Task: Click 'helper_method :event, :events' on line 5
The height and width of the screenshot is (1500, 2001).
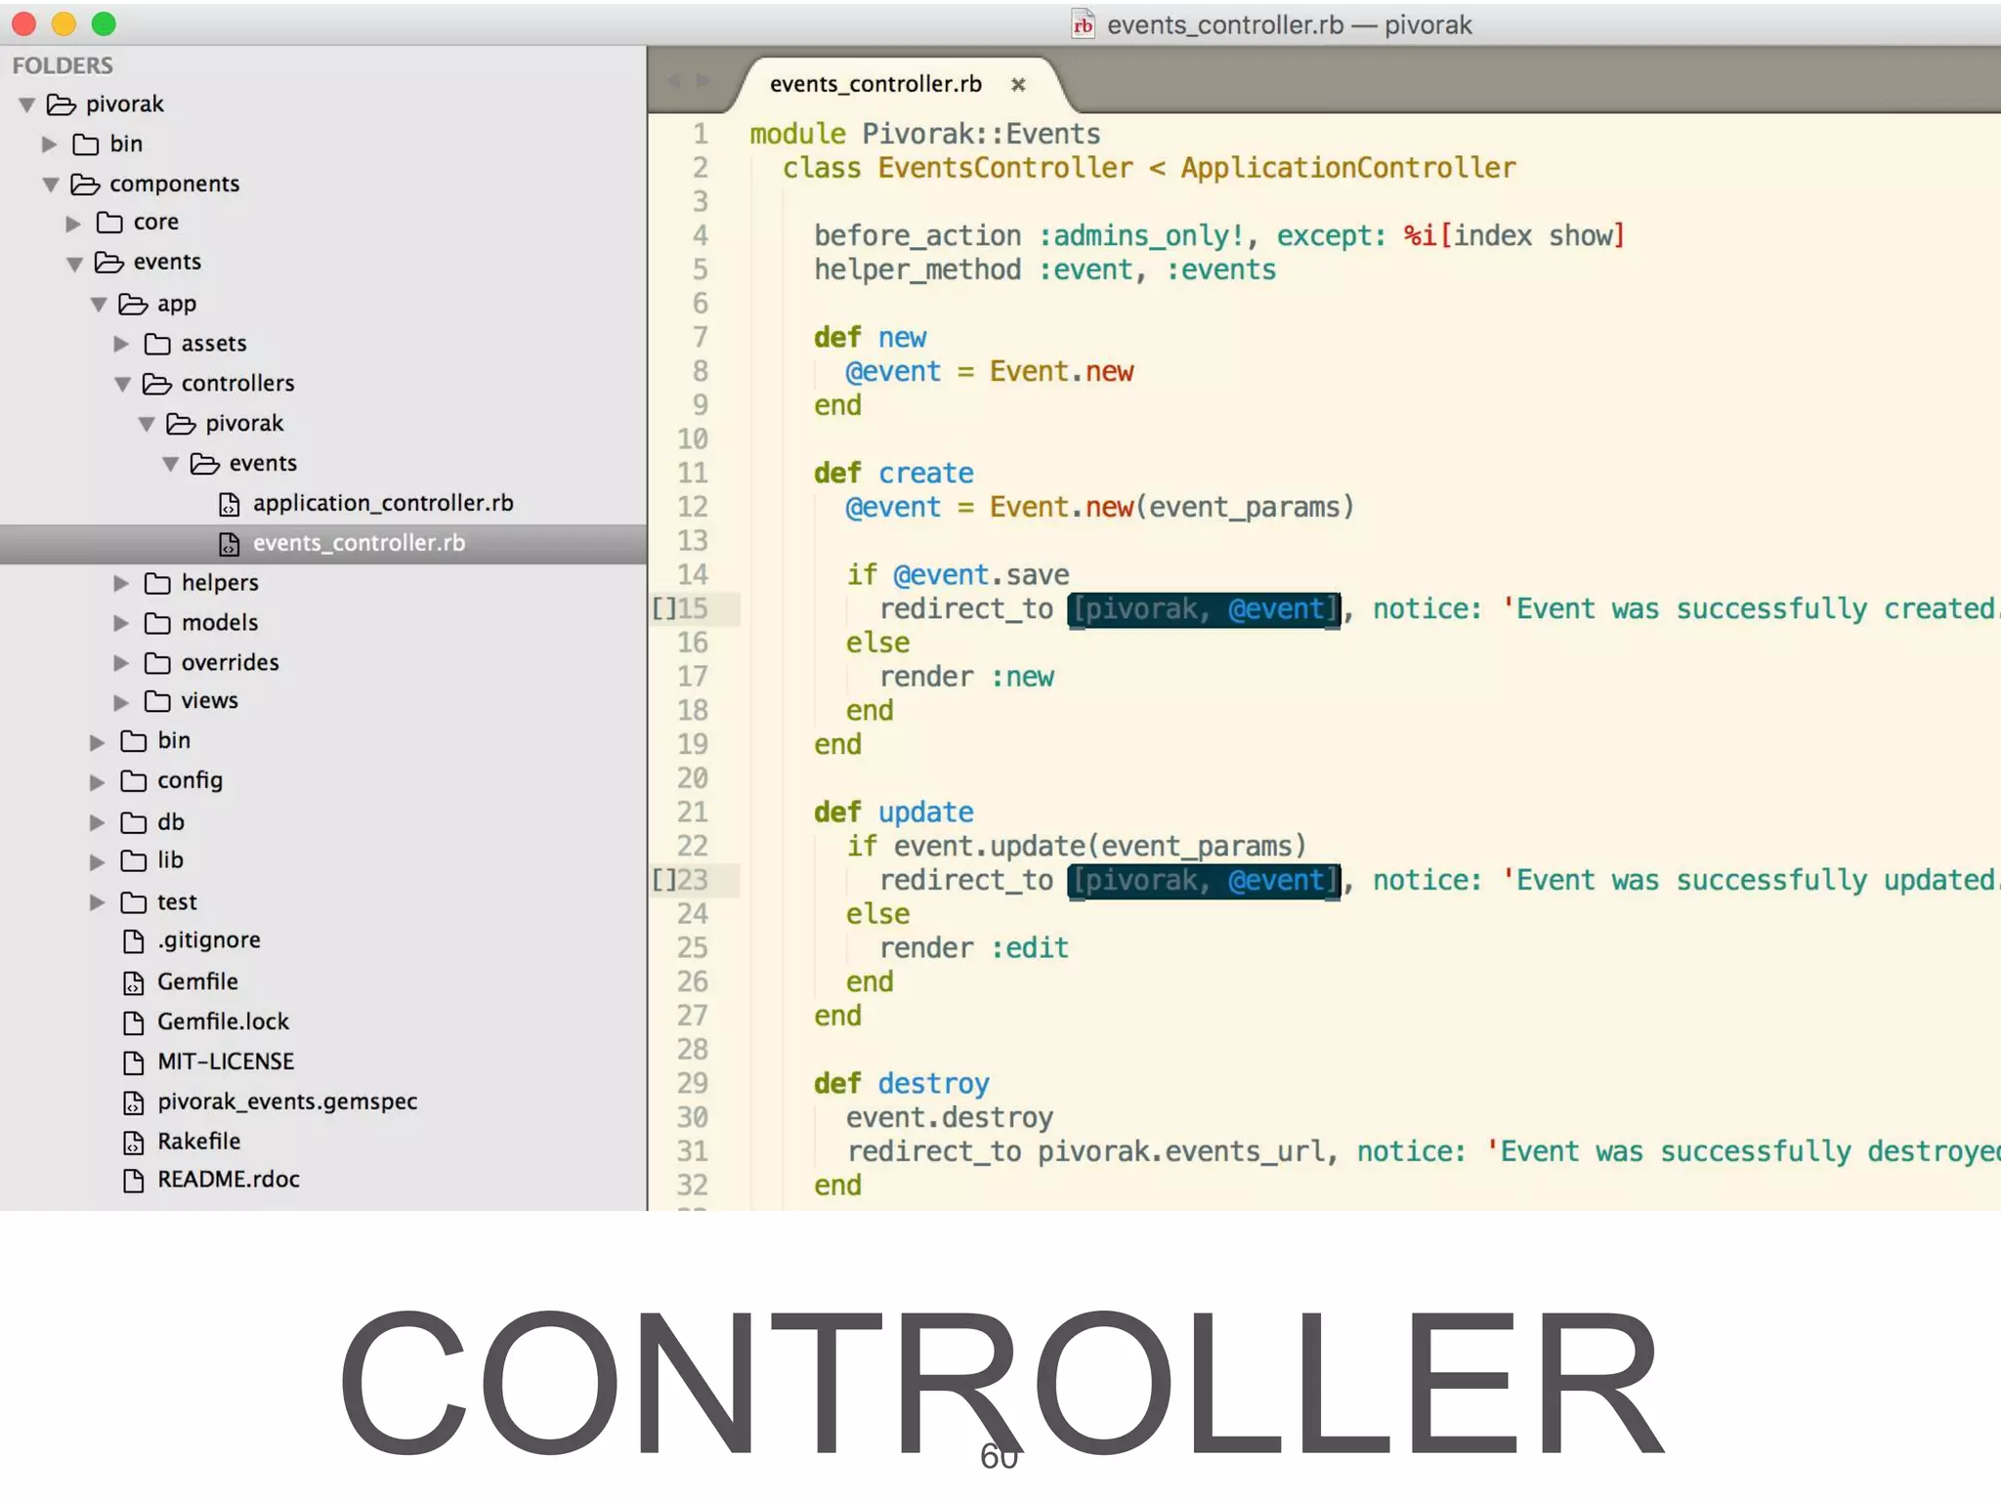Action: tap(1044, 271)
